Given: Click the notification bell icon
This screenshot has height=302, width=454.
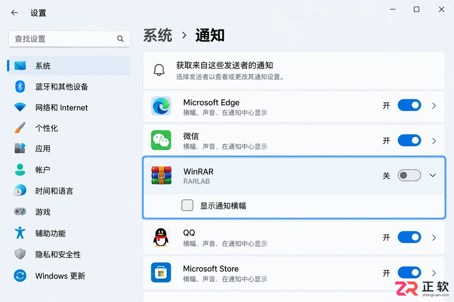Looking at the screenshot, I should tap(159, 70).
